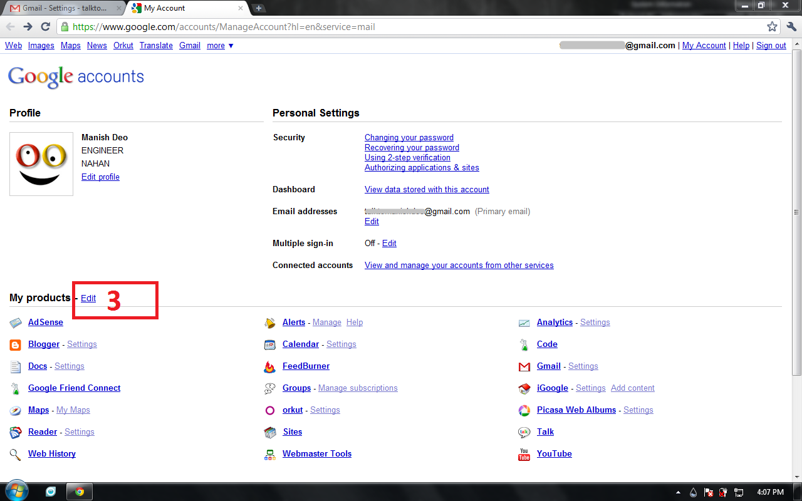The width and height of the screenshot is (802, 501).
Task: Click the YouTube product icon
Action: click(x=524, y=454)
